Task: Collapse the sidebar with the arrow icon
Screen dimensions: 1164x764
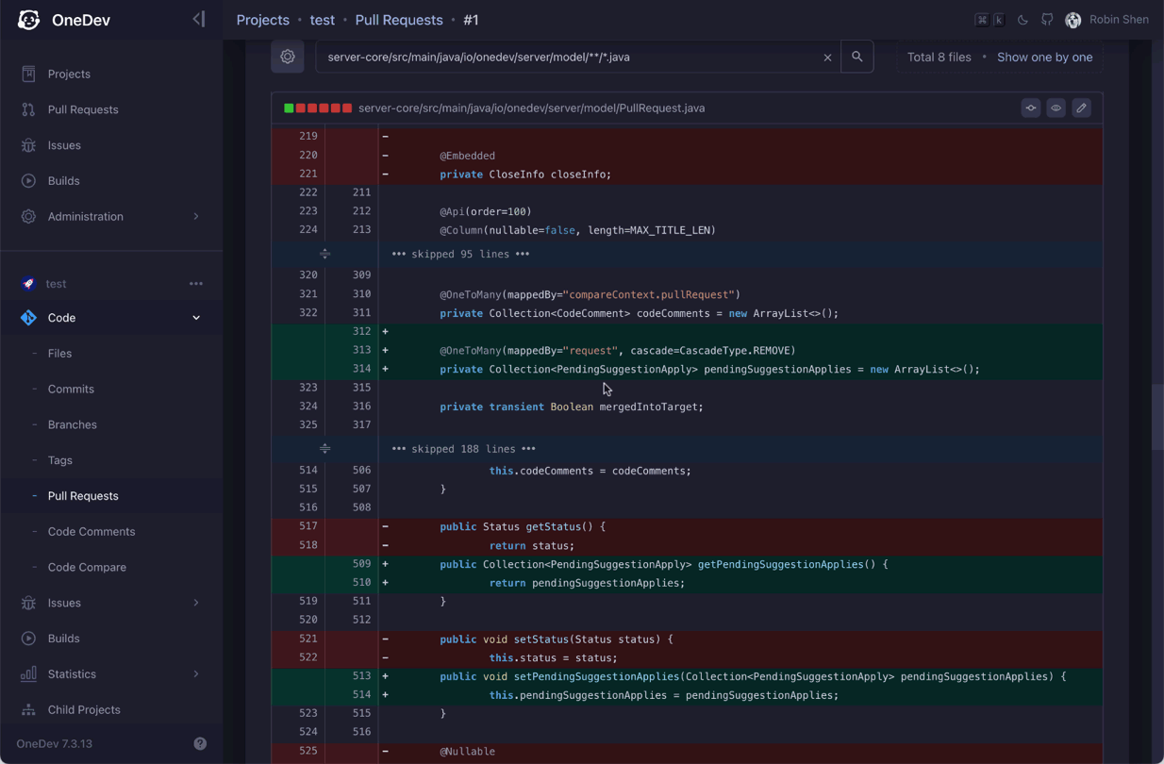Action: pos(198,19)
